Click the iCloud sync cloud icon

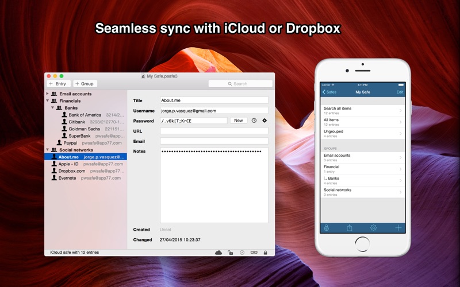coord(218,253)
